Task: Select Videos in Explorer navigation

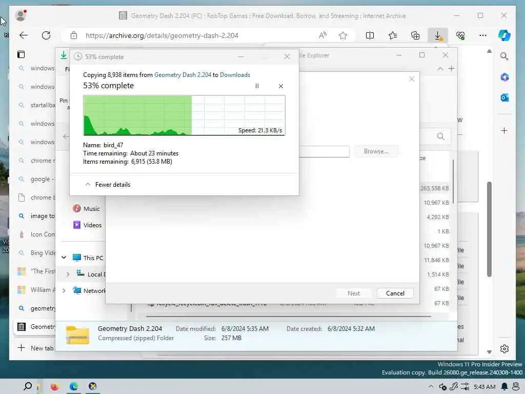Action: coord(87,225)
